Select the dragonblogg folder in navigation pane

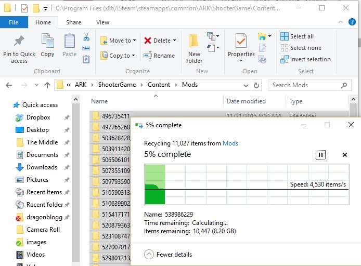(x=44, y=217)
